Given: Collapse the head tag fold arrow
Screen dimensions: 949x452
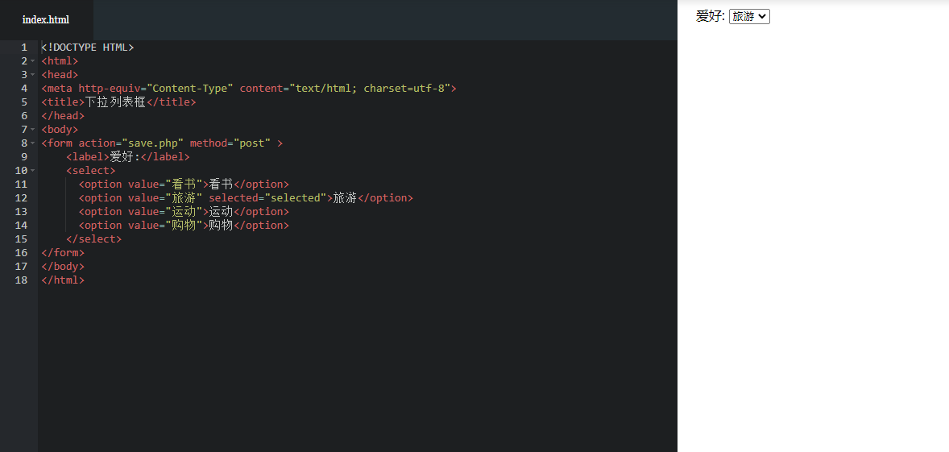Looking at the screenshot, I should pyautogui.click(x=32, y=75).
